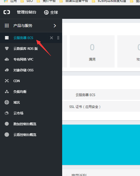The height and width of the screenshot is (176, 140).
Task: Open 专有网络 VPC
Action: (x=23, y=59)
